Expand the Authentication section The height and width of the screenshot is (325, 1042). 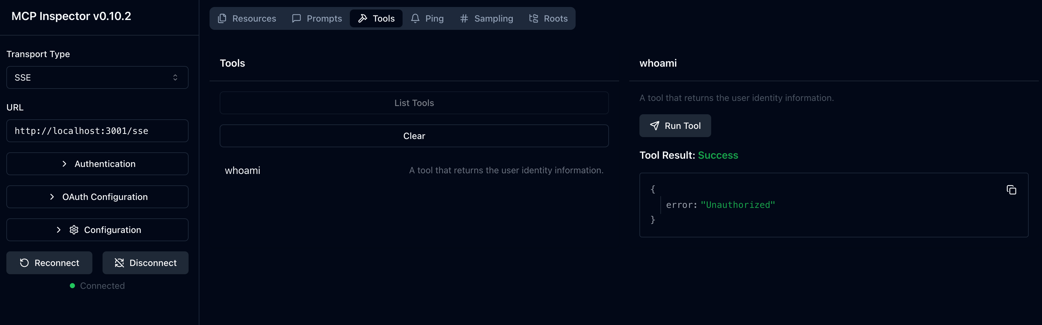coord(97,164)
